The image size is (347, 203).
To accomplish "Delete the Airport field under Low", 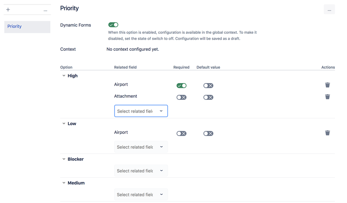I will coord(327,133).
